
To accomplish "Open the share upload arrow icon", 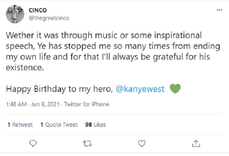I will (x=196, y=143).
